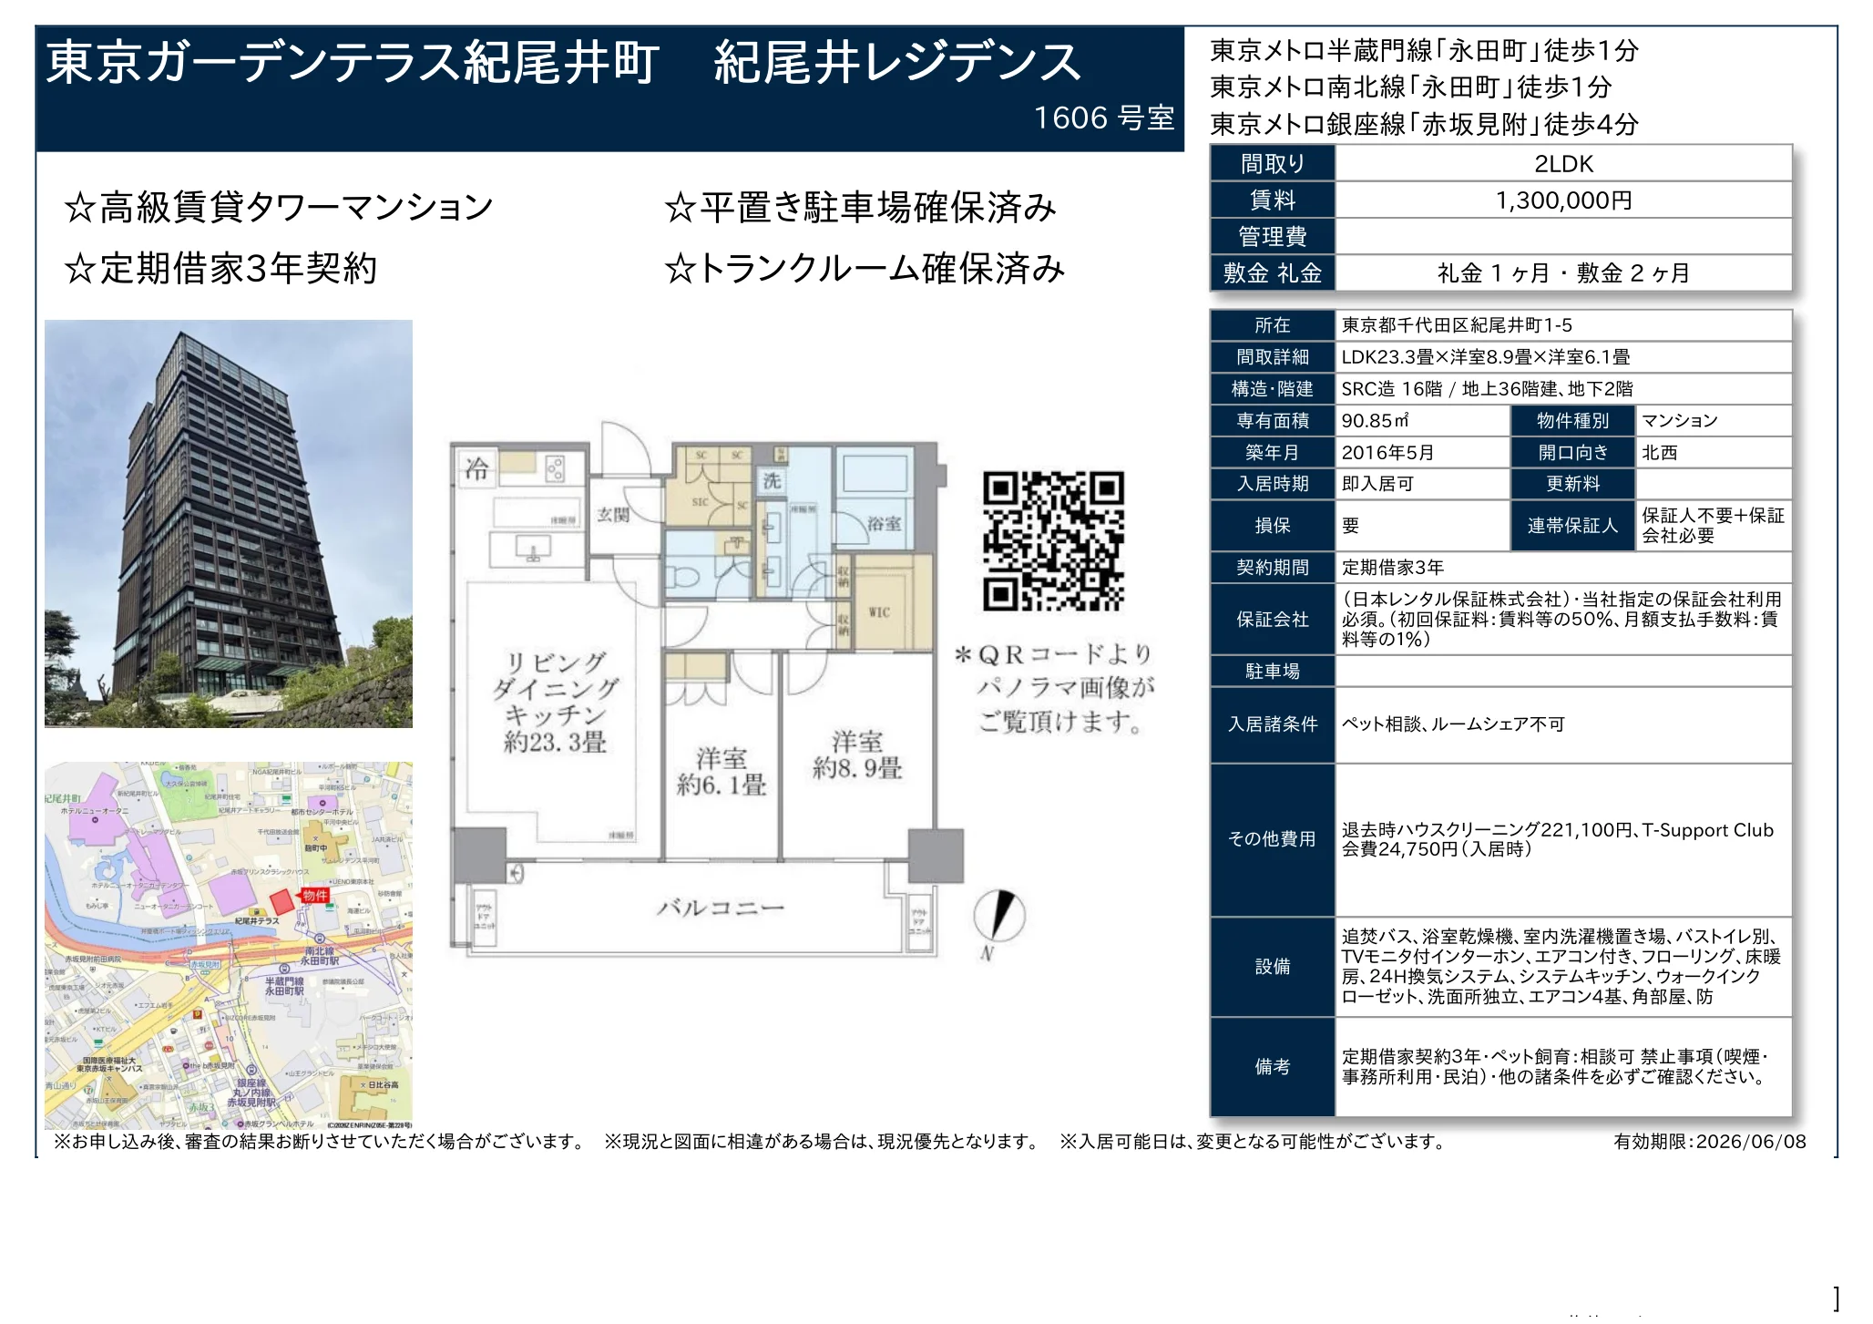Click the room number 1606 号室
The height and width of the screenshot is (1324, 1873).
tap(1103, 118)
